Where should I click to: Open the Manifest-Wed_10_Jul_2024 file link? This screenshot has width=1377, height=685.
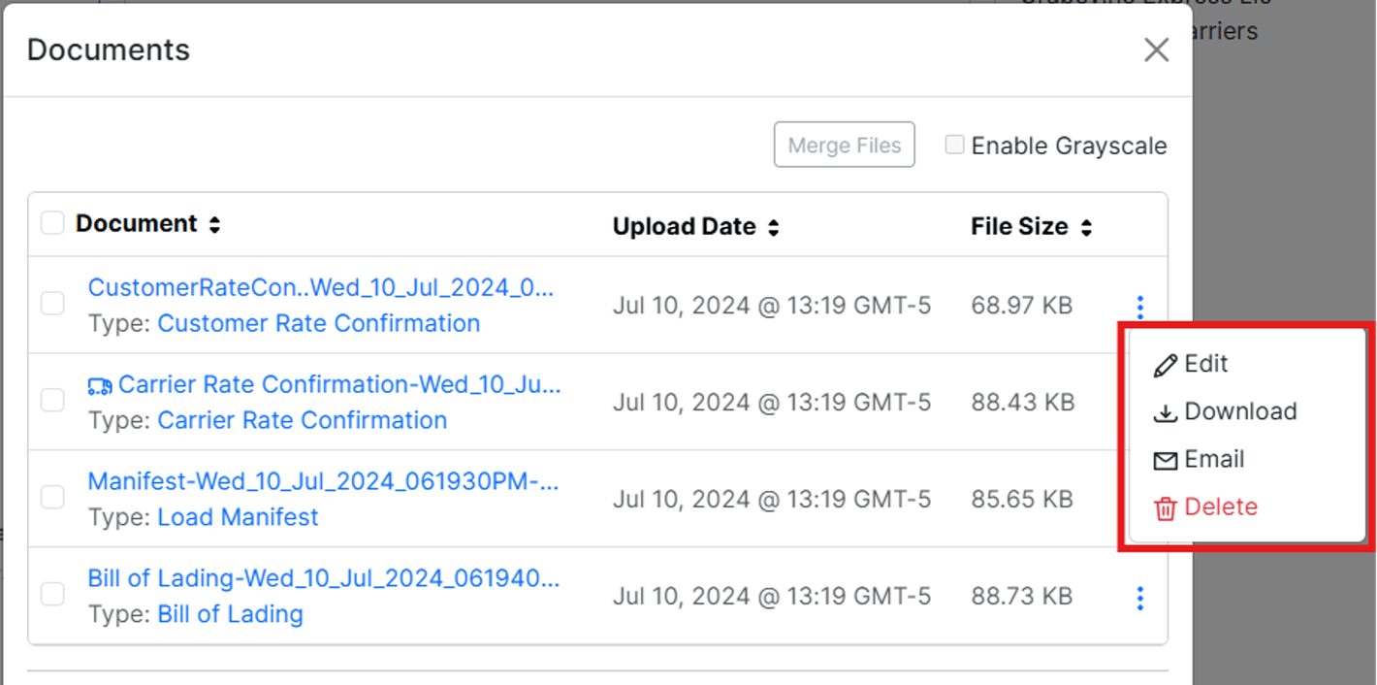pos(324,481)
